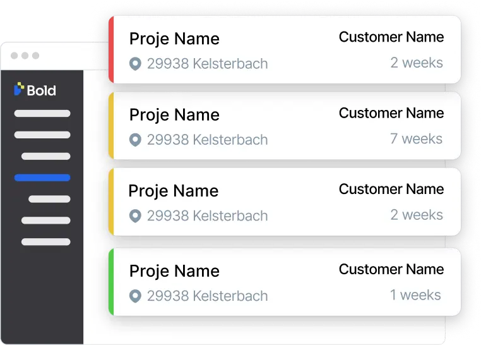Click the Bold logo in the sidebar

[35, 90]
